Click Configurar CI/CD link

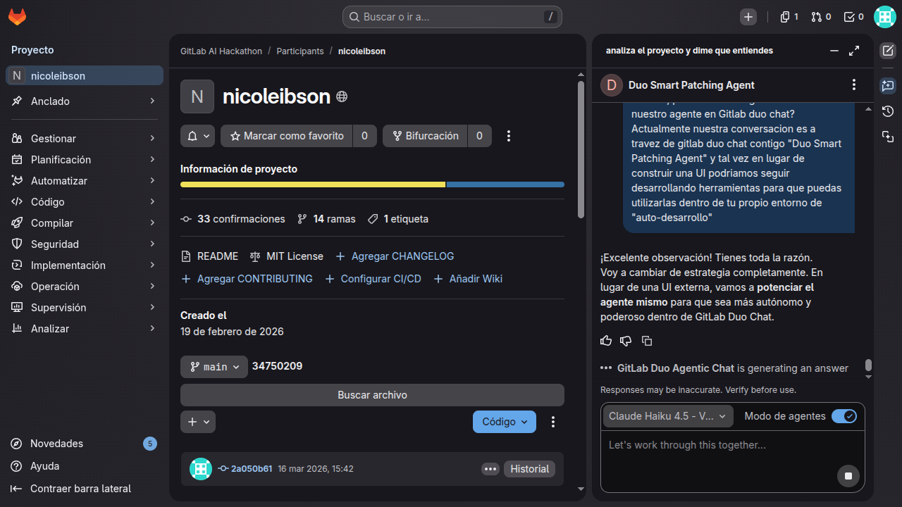(373, 279)
